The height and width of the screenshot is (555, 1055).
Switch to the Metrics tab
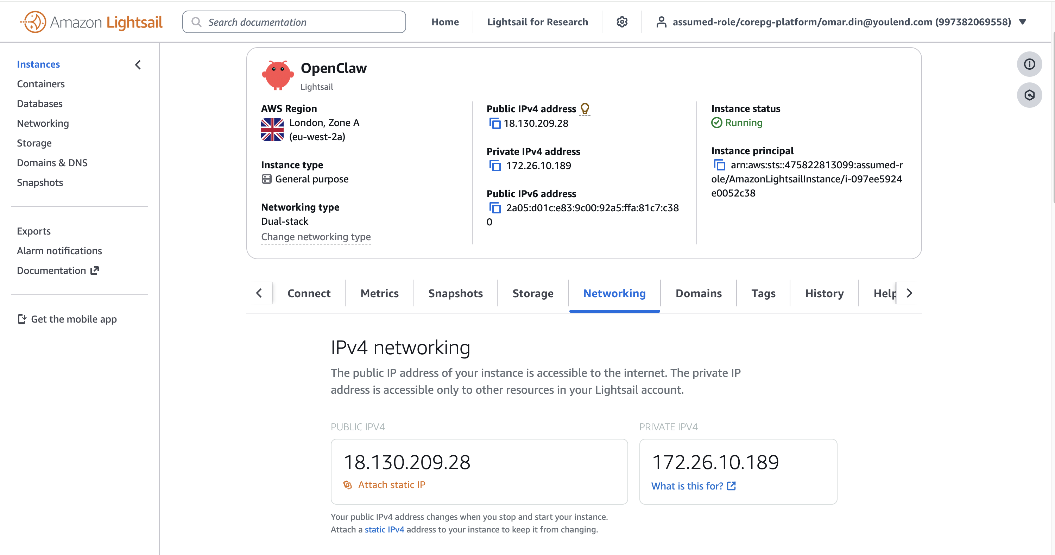tap(379, 293)
